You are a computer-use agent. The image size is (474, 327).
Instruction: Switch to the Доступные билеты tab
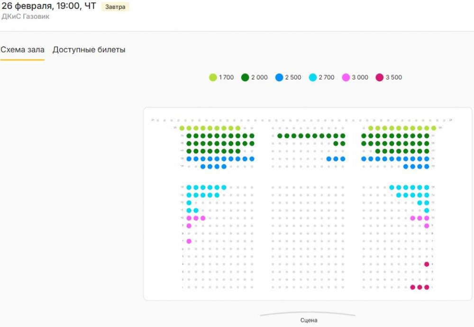click(89, 50)
